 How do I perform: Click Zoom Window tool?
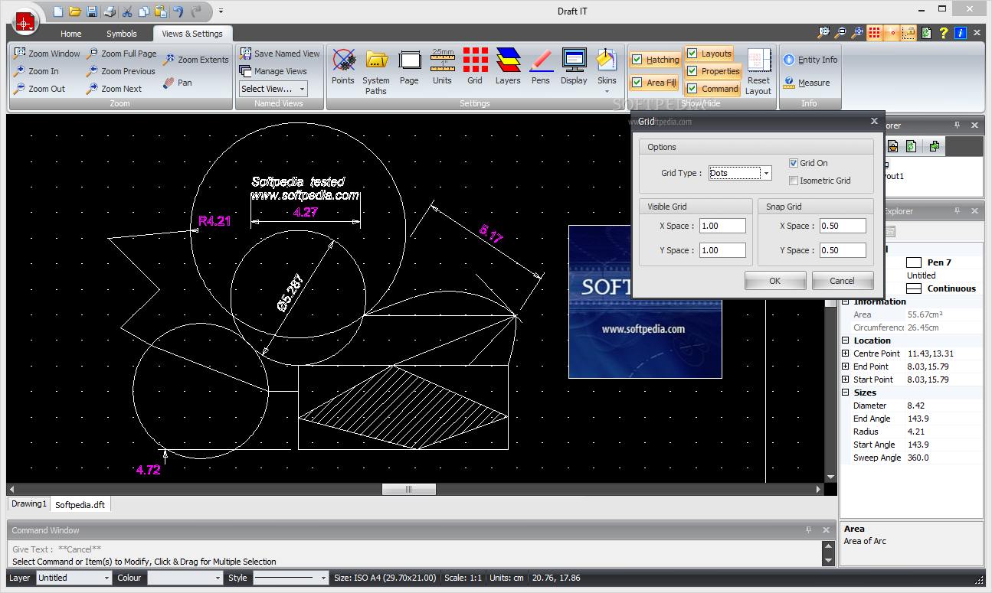47,54
